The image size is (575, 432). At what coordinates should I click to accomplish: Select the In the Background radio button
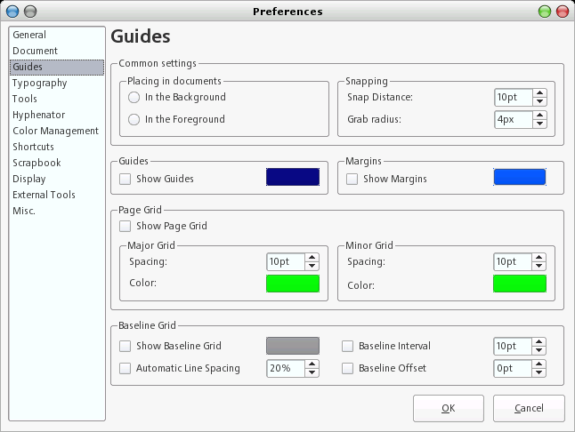[134, 97]
